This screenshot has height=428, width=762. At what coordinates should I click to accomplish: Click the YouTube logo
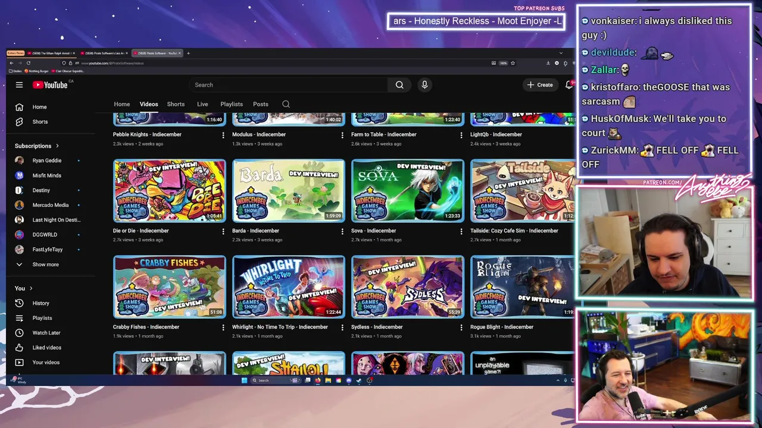click(51, 85)
